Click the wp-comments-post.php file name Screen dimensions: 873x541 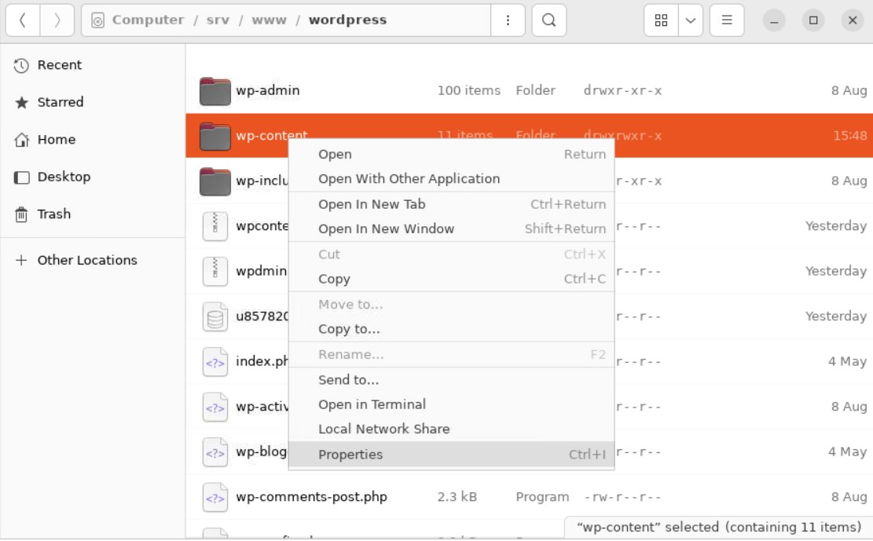pyautogui.click(x=311, y=497)
